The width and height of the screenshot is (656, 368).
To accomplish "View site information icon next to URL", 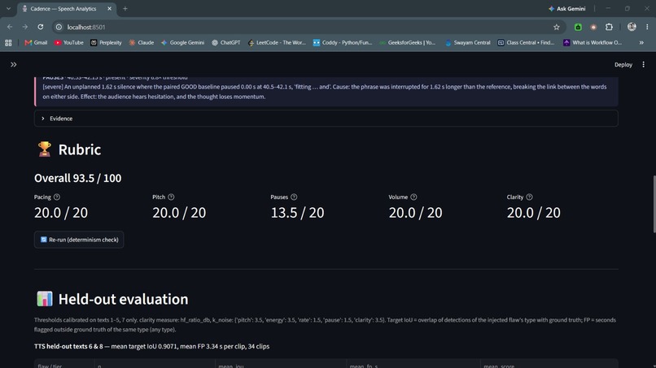I will tap(59, 27).
